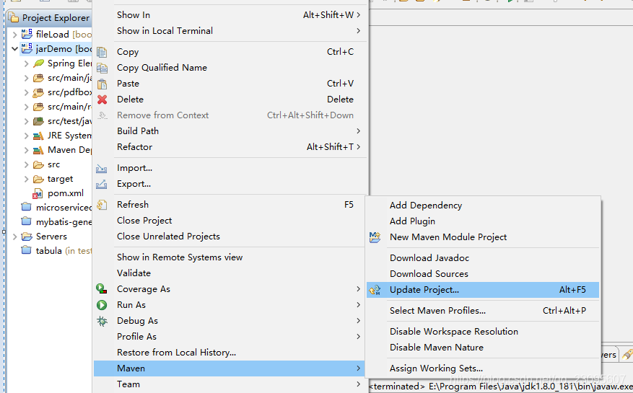Click the red Delete X icon
Viewport: 633px width, 393px height.
click(x=102, y=100)
